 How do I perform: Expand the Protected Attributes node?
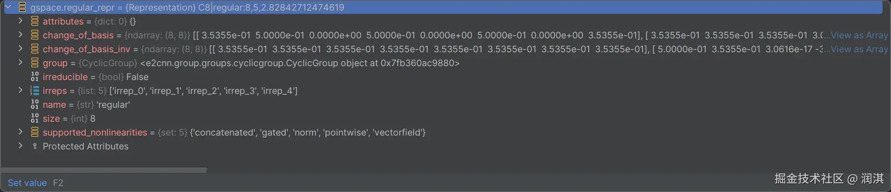pyautogui.click(x=20, y=146)
